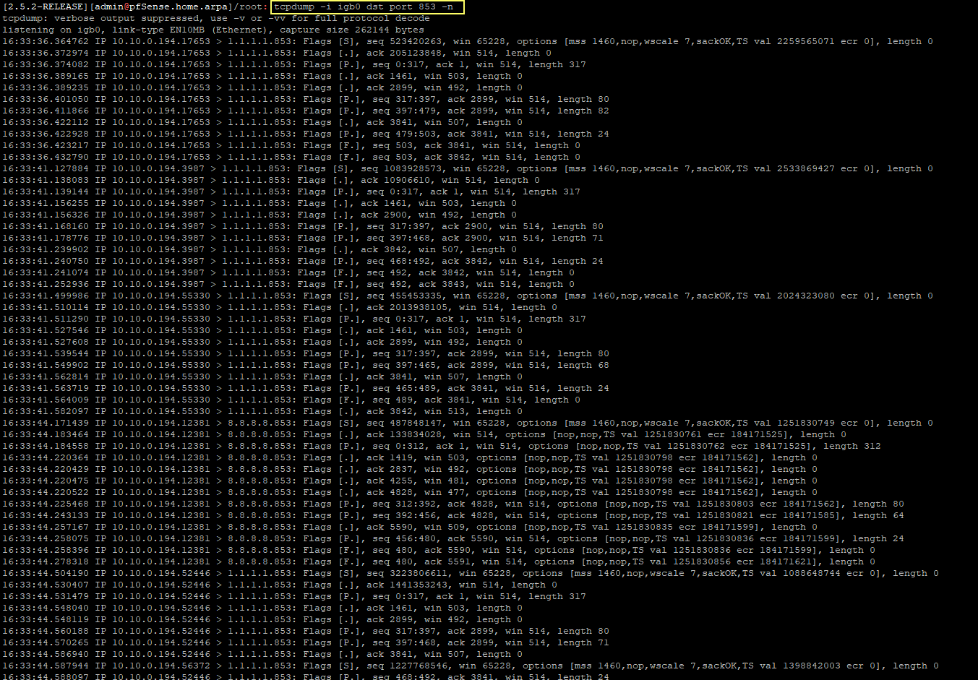Click the command text 'tcpdump -i igb0 dst port 853 -n'
Screen dimensions: 978x680
click(x=364, y=7)
